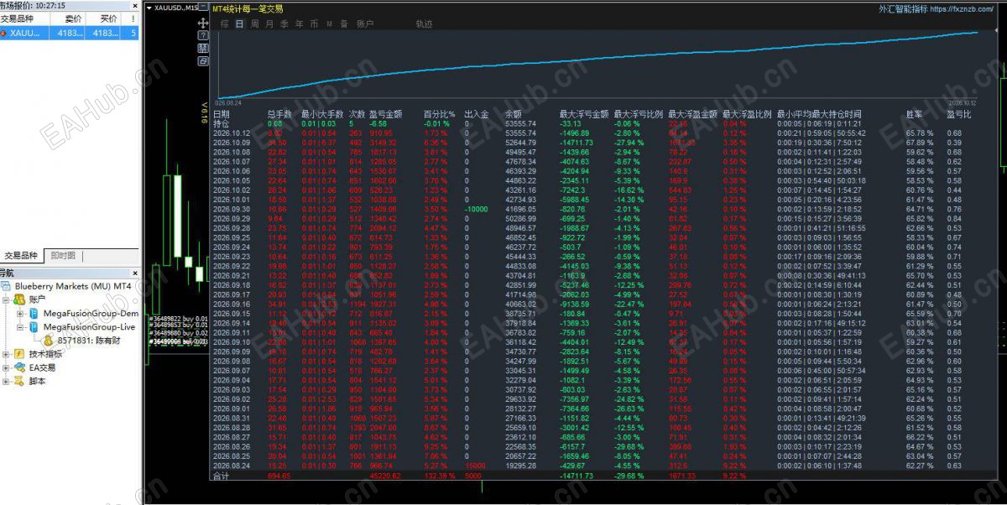This screenshot has height=505, width=1007.
Task: Select the XAUUSD row in Market Watch
Action: click(70, 33)
